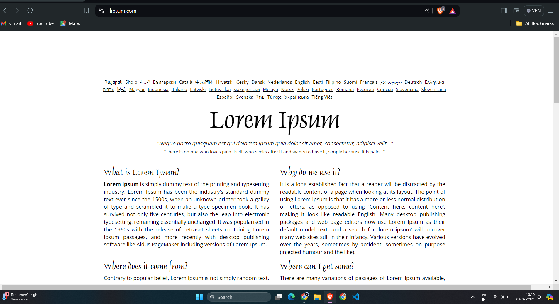Click the Windows Search field

coord(239,297)
